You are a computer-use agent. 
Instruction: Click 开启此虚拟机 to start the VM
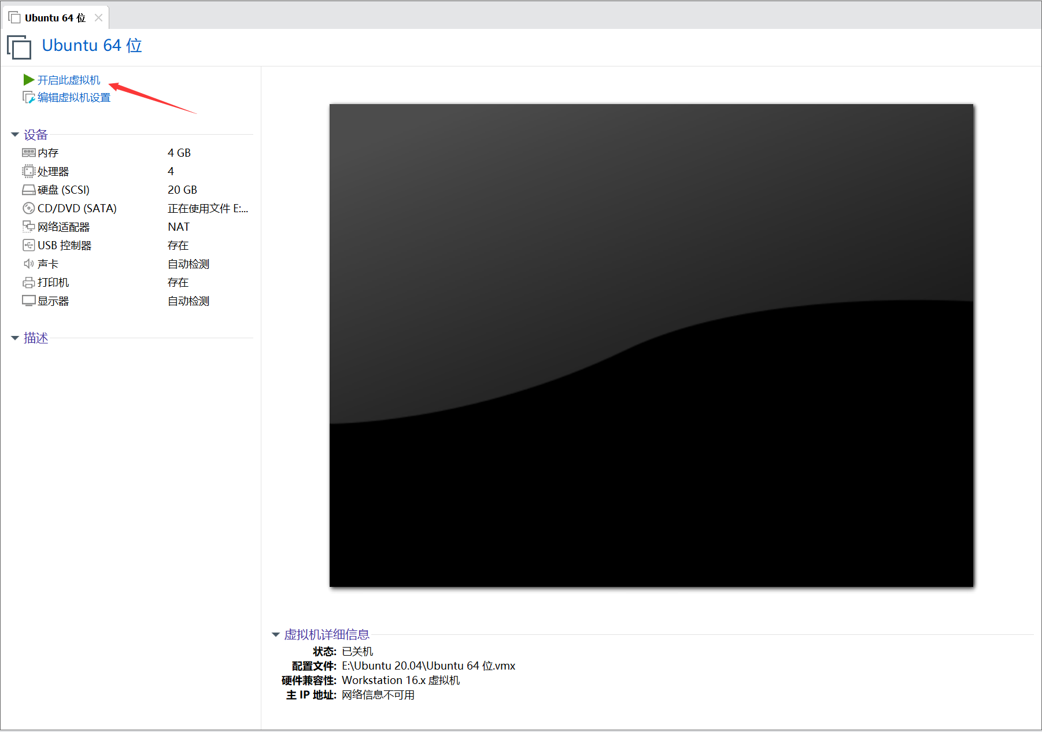pos(69,80)
